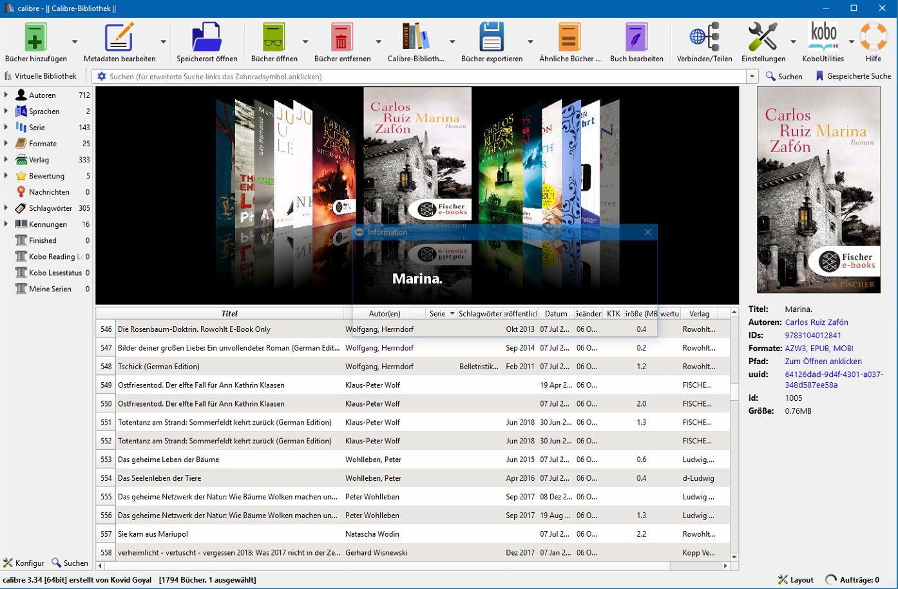Click the Suchen button beside search bar
The width and height of the screenshot is (898, 589).
pyautogui.click(x=784, y=76)
